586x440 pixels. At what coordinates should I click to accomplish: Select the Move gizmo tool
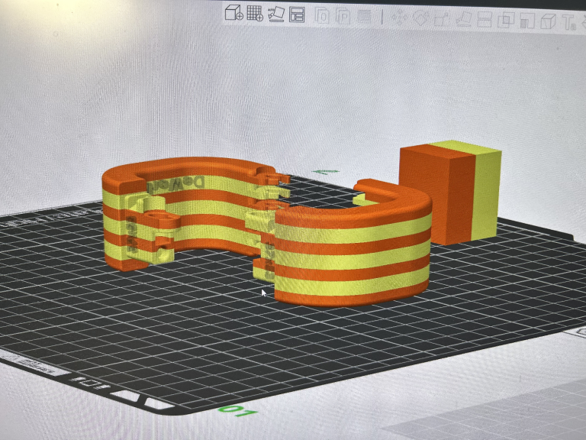coord(399,18)
